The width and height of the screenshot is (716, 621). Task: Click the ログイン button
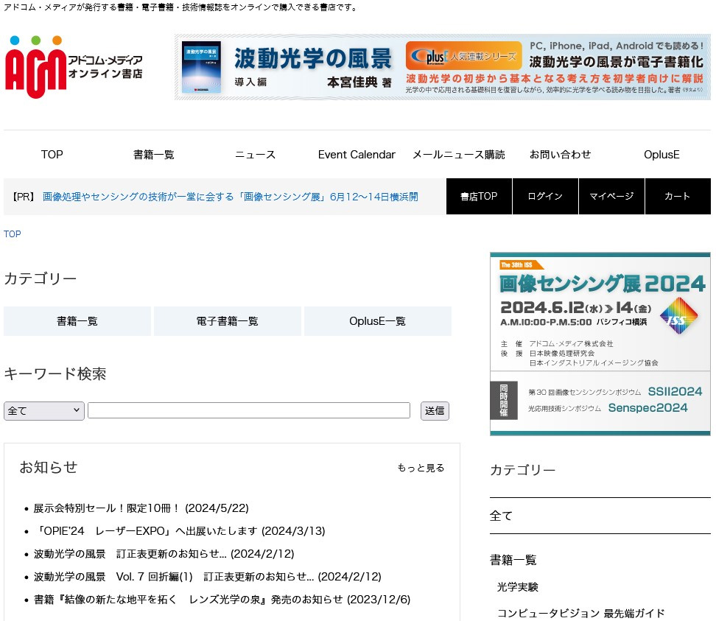click(x=545, y=197)
